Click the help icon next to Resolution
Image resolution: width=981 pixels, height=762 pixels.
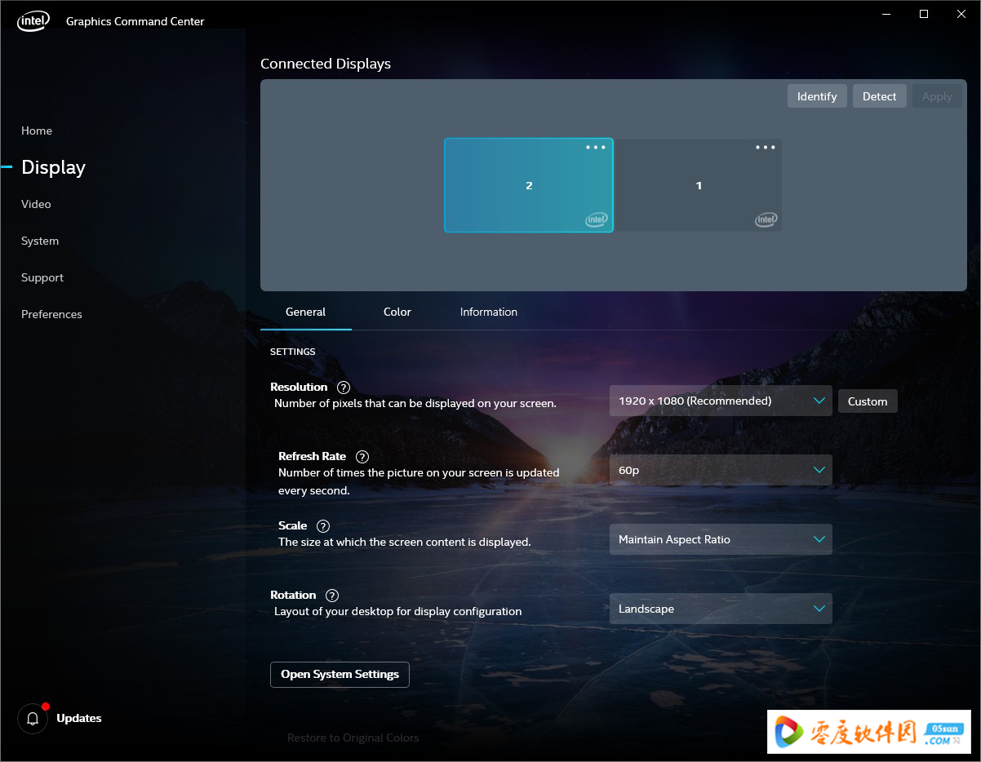(343, 387)
